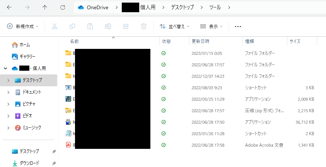The height and width of the screenshot is (167, 326).
Task: Click the 2,009 KB size cell
Action: [306, 99]
